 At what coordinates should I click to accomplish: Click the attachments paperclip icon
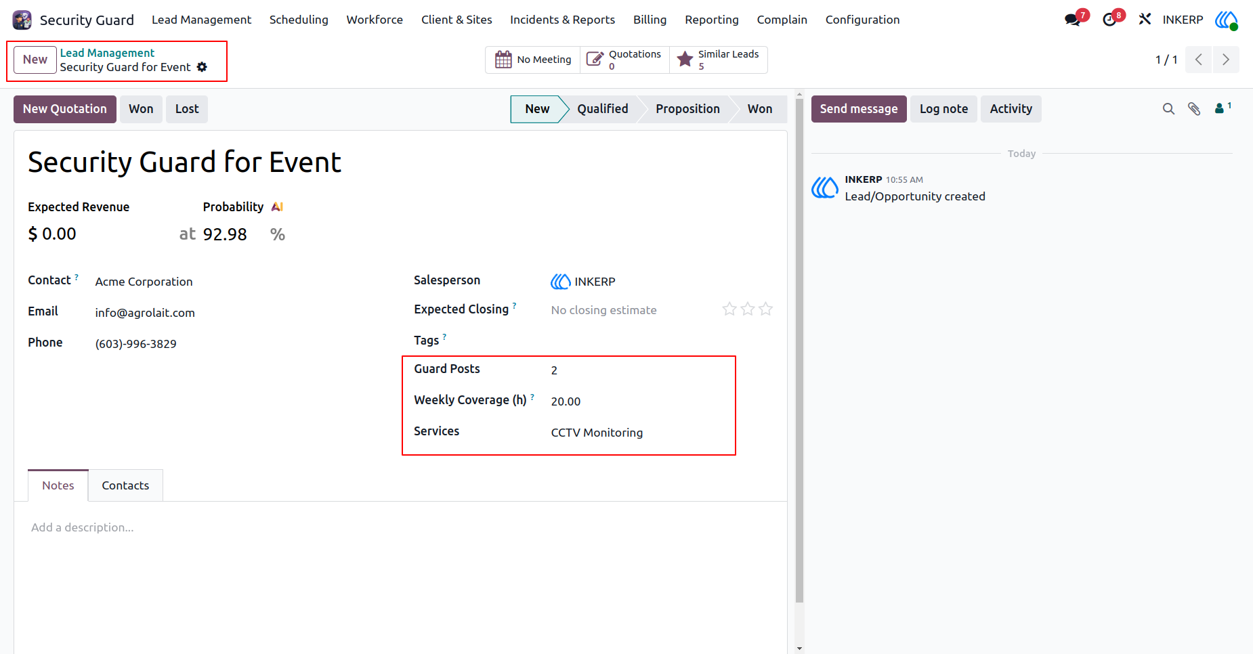1194,109
